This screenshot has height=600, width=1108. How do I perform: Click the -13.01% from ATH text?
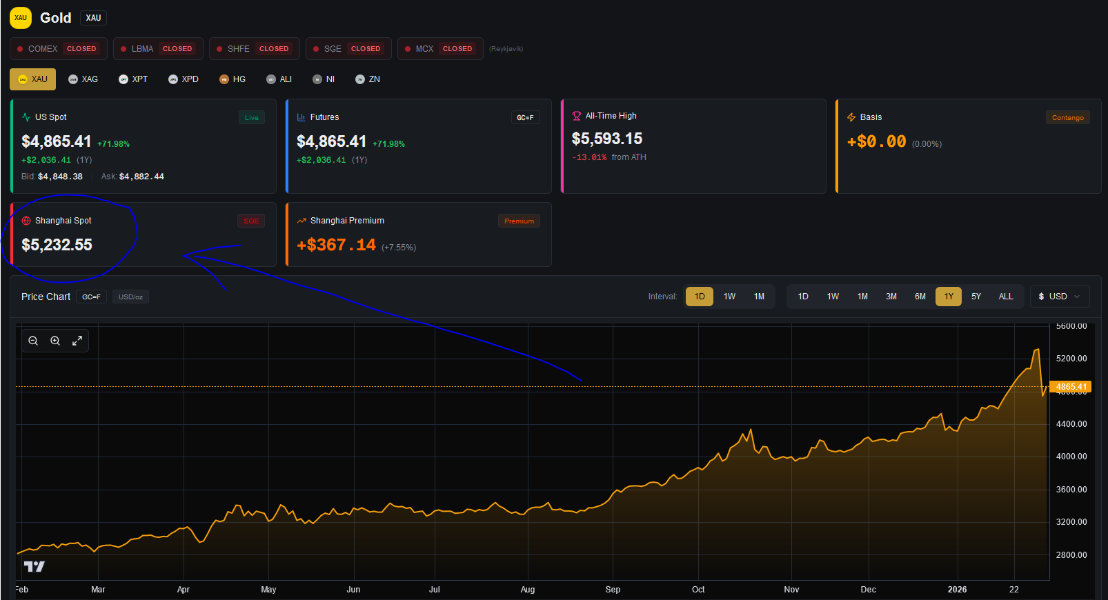click(x=609, y=157)
